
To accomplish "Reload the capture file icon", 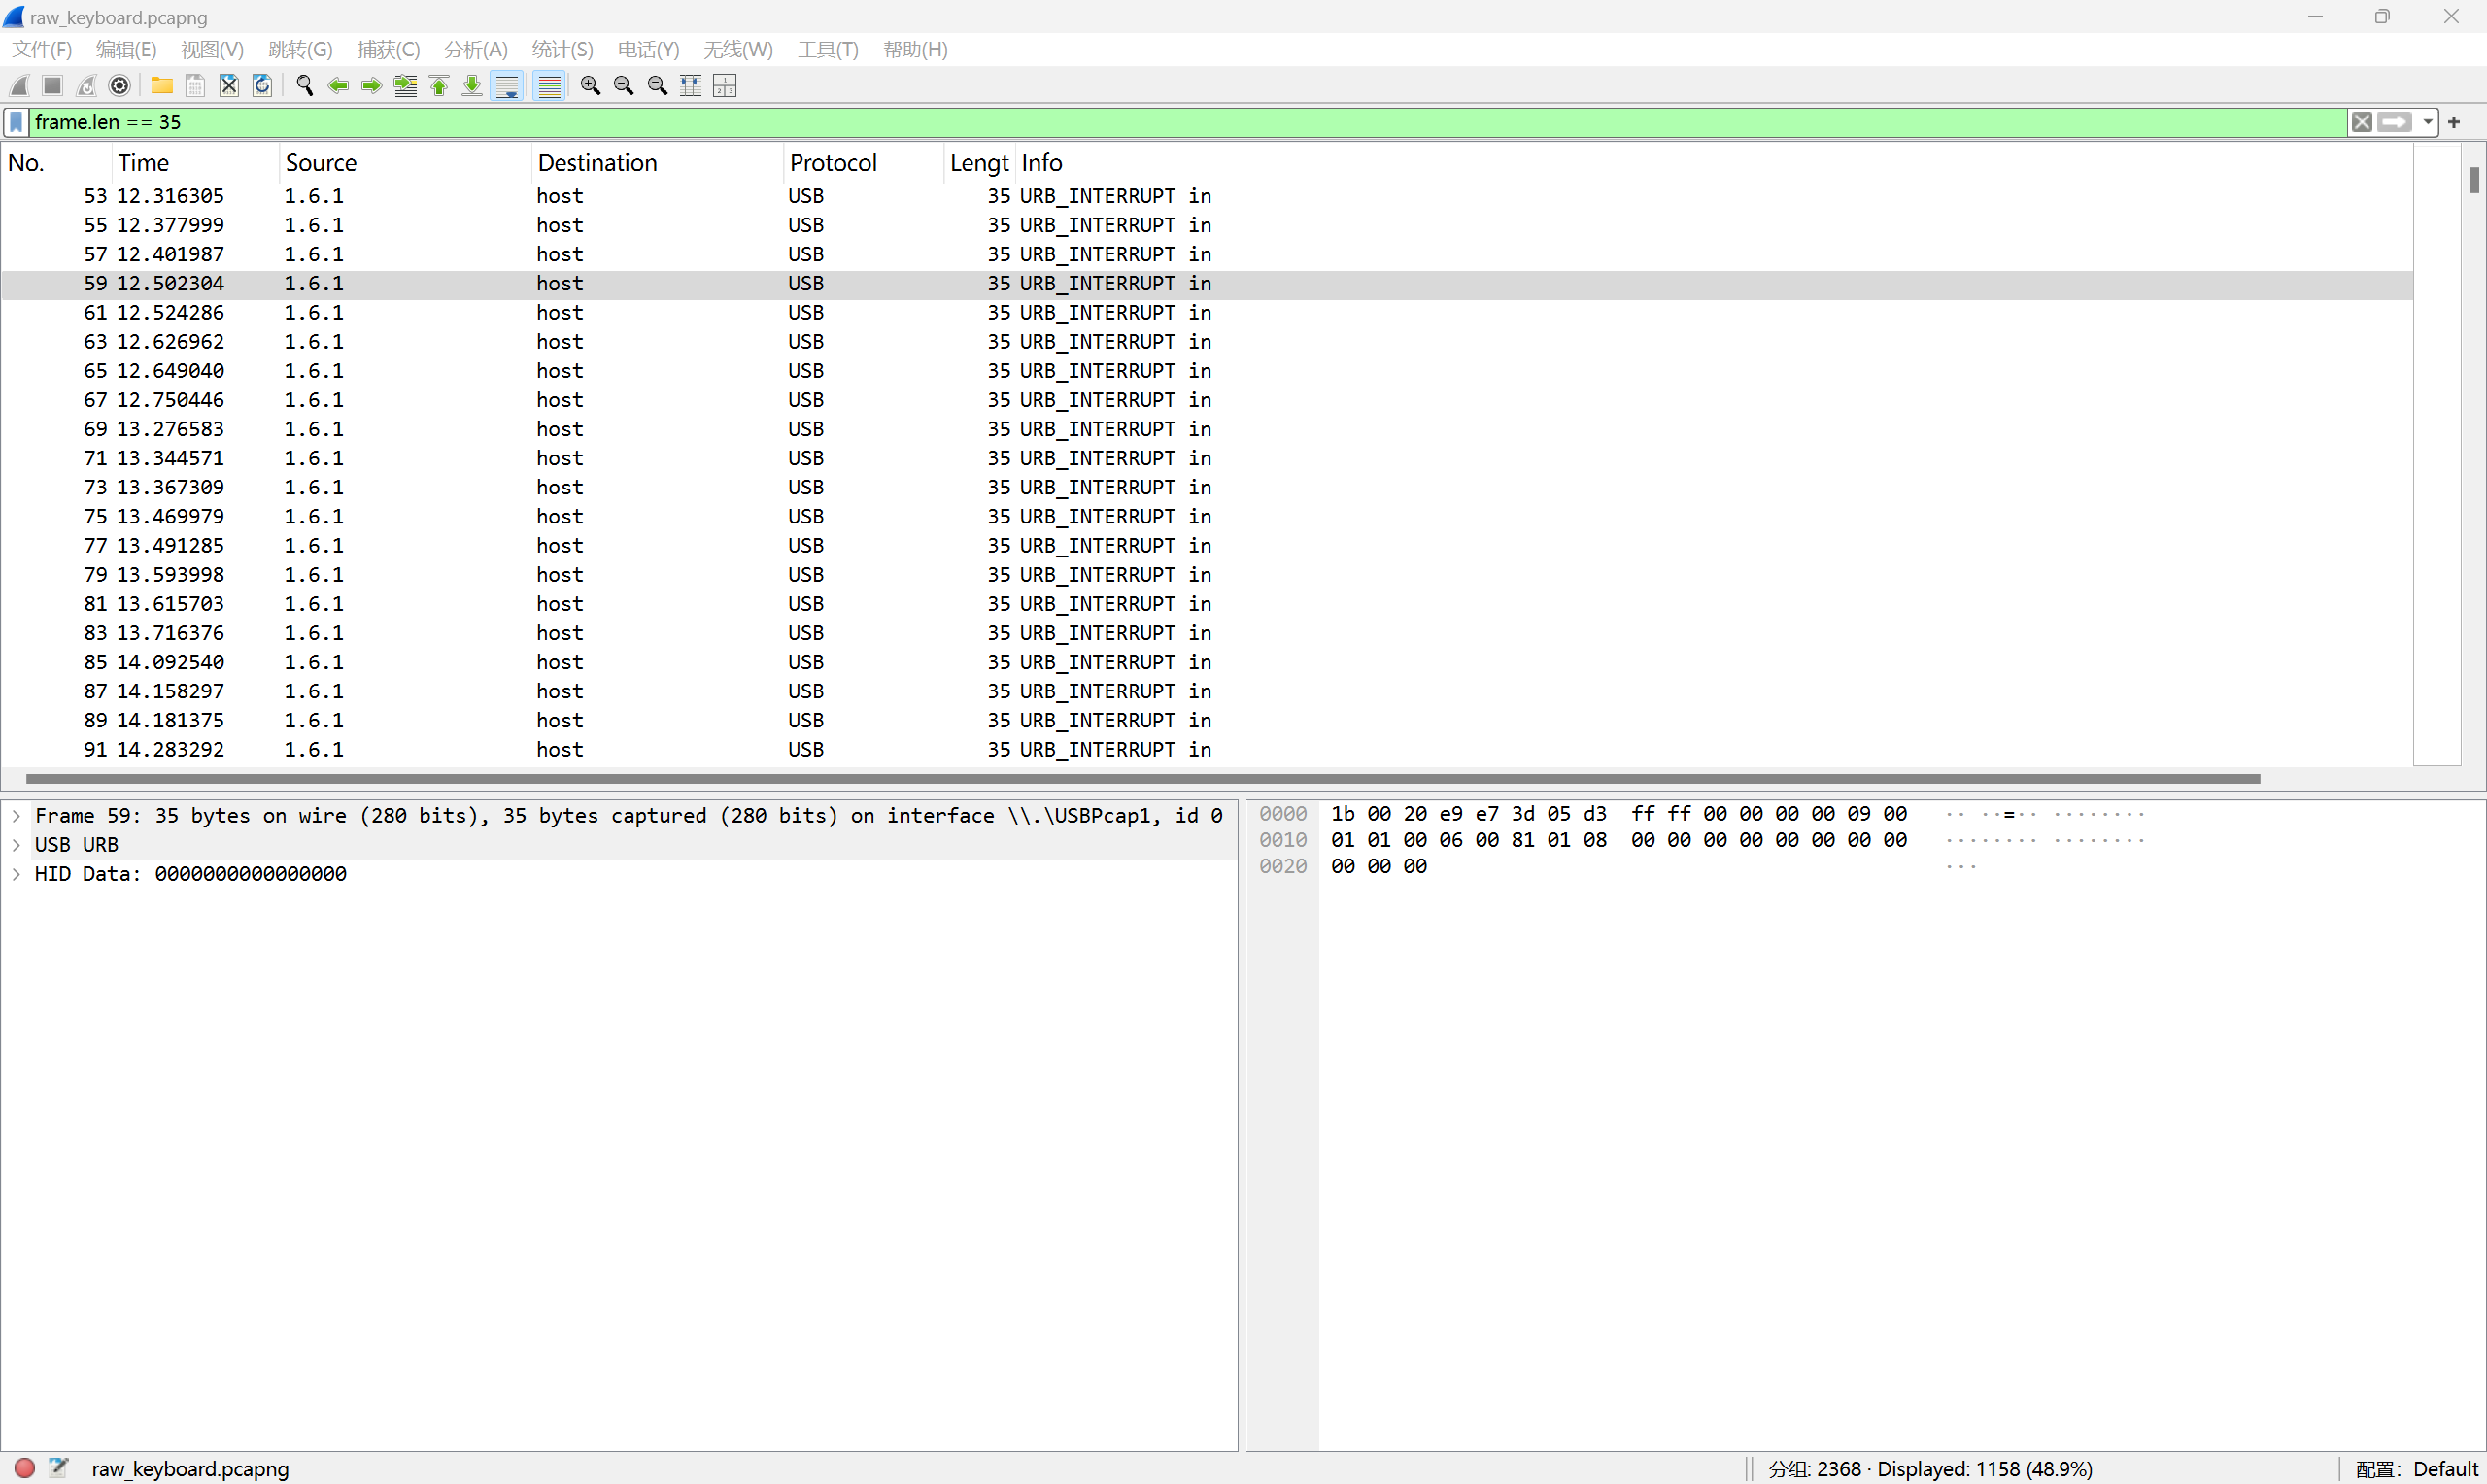I will pyautogui.click(x=262, y=86).
